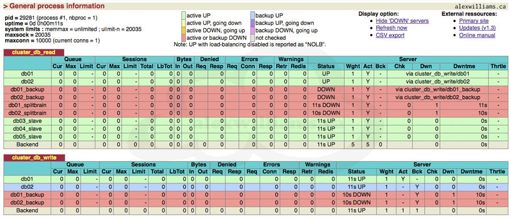
Task: Click the not checked legend swatch
Action: point(252,38)
